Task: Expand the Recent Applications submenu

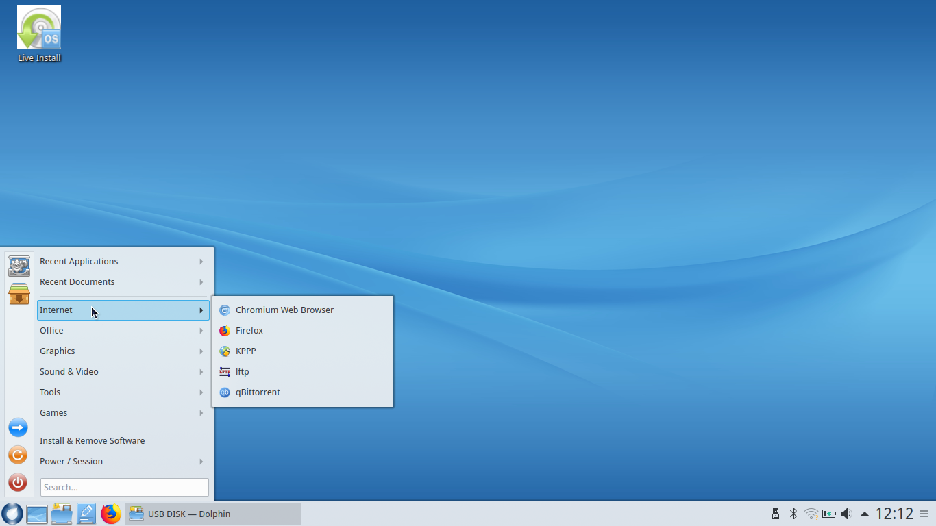Action: (123, 262)
